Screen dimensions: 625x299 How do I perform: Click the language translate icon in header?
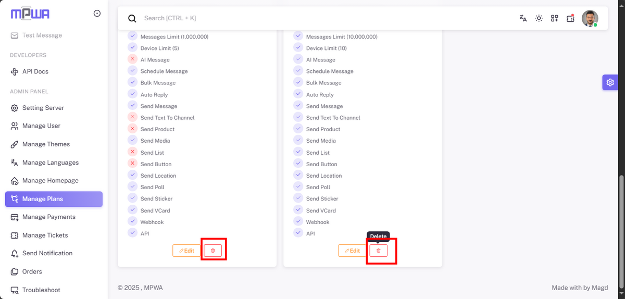523,18
